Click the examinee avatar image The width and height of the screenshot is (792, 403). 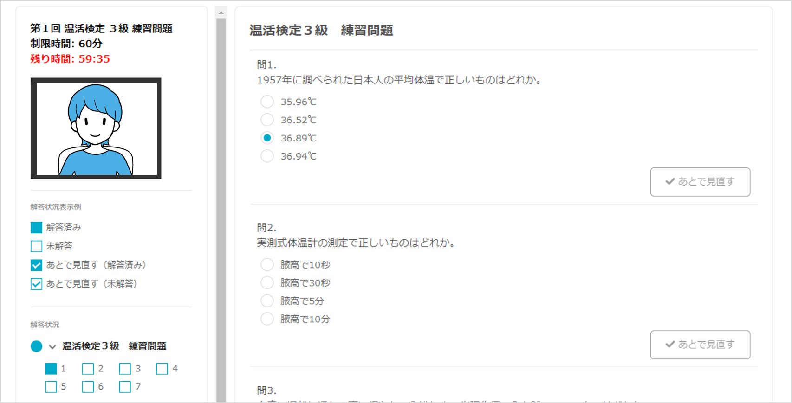(x=96, y=128)
